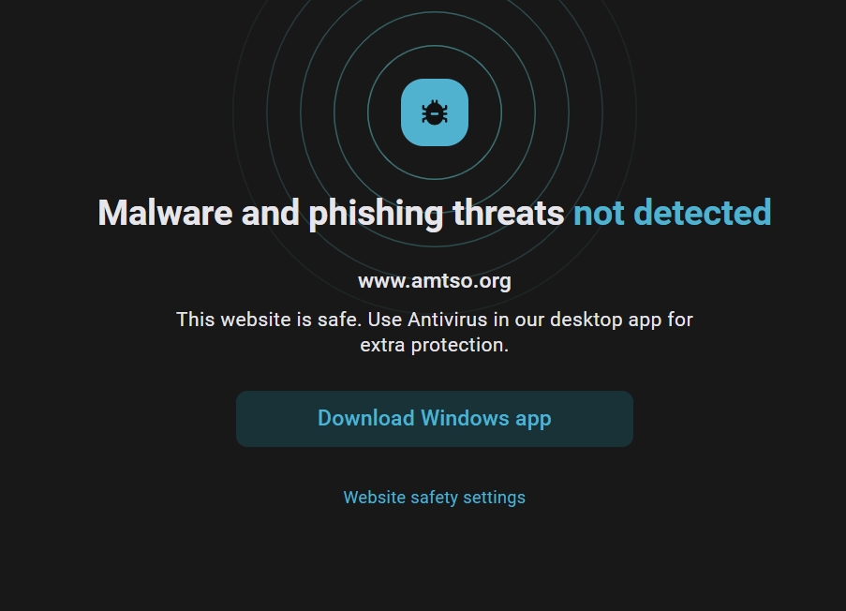Click the www.amtso.org domain text
Image resolution: width=846 pixels, height=611 pixels.
(x=435, y=281)
